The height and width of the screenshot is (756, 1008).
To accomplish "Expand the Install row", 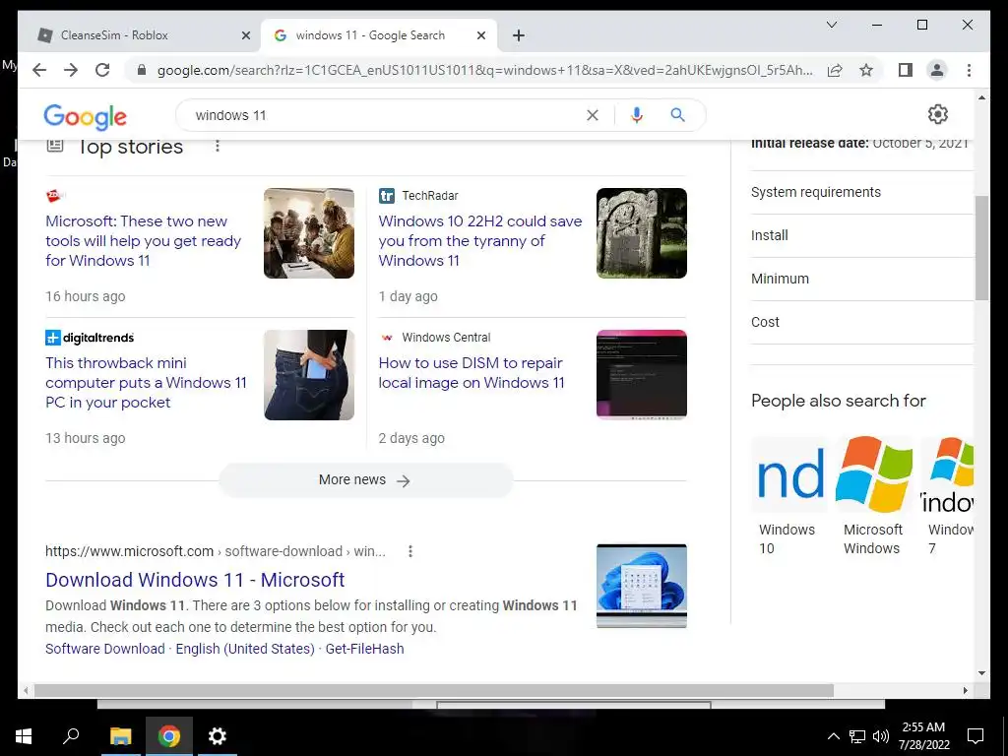I will point(861,235).
